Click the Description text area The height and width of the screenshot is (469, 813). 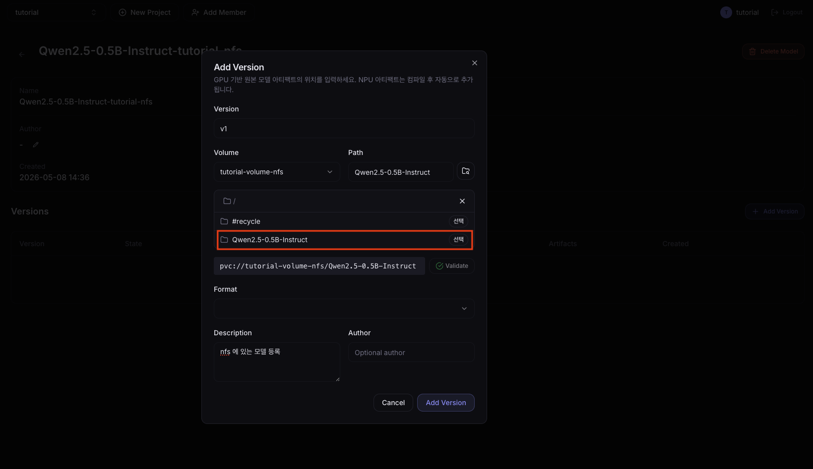click(277, 362)
